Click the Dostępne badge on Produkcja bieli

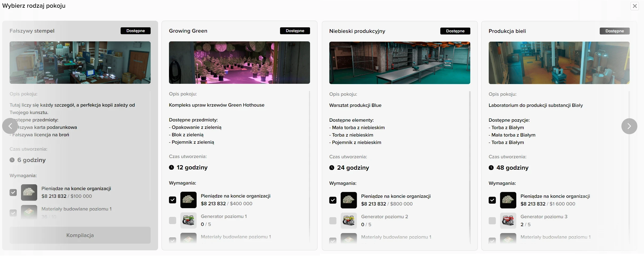click(614, 31)
